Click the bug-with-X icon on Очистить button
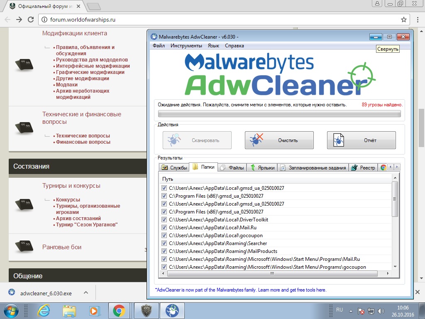The height and width of the screenshot is (319, 425). coord(256,140)
